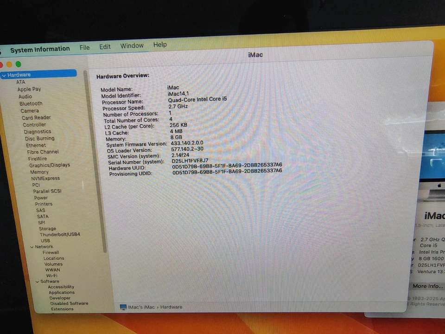
Task: Open the File menu
Action: (84, 47)
